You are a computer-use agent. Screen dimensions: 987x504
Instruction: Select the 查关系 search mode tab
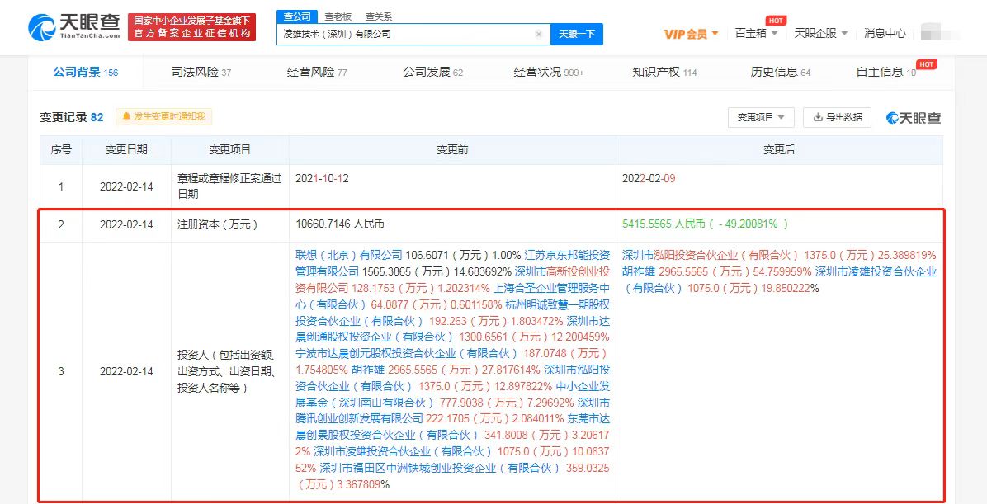click(378, 16)
